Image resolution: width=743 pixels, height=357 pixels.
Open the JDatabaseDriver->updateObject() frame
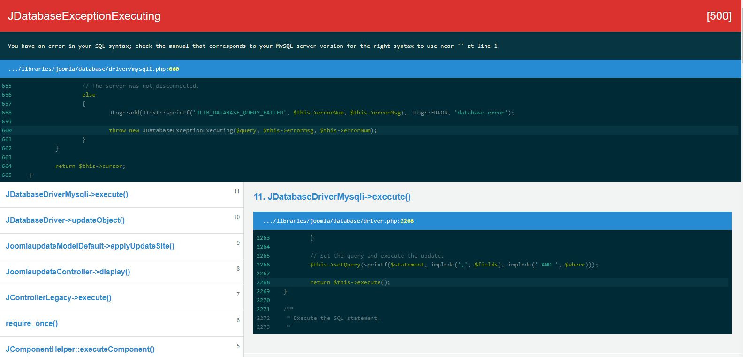(x=121, y=220)
